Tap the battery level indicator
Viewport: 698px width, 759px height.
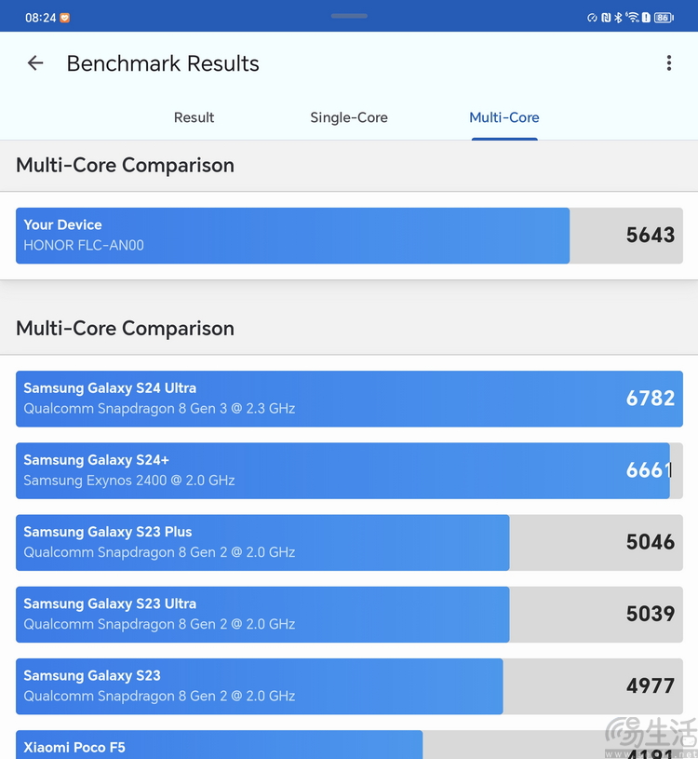tap(664, 18)
